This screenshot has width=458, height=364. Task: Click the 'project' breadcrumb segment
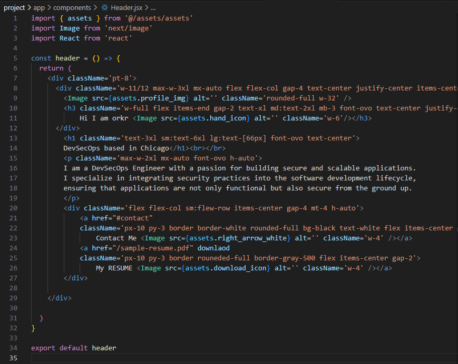tap(14, 7)
